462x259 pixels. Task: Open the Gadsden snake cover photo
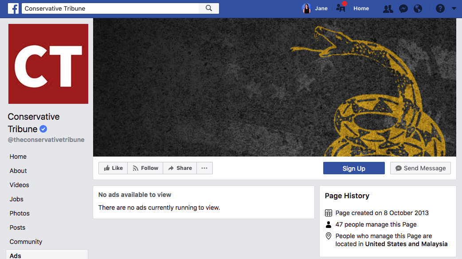pyautogui.click(x=274, y=87)
